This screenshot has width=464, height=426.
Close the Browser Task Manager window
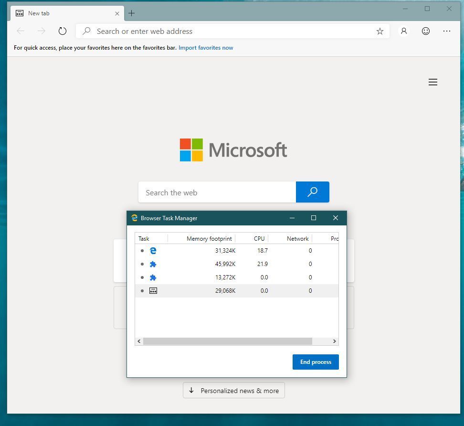(335, 218)
